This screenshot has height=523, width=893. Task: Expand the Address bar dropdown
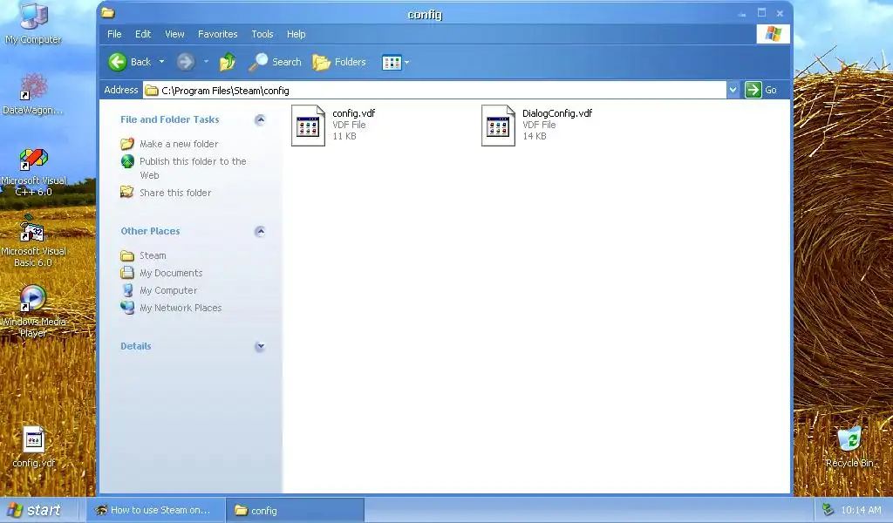click(733, 90)
